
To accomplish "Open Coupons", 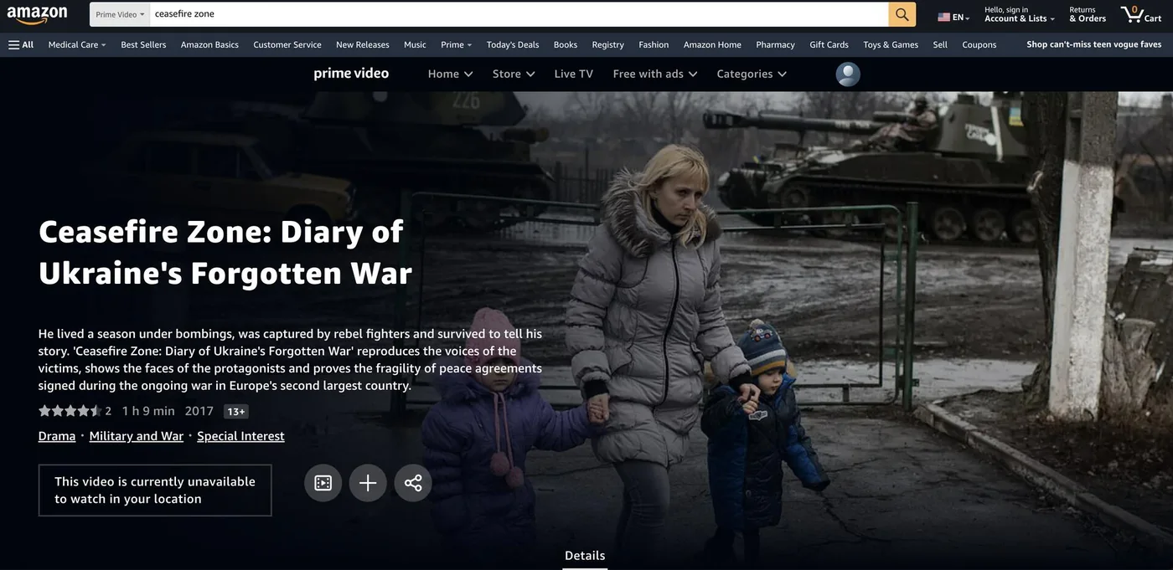I will point(979,44).
